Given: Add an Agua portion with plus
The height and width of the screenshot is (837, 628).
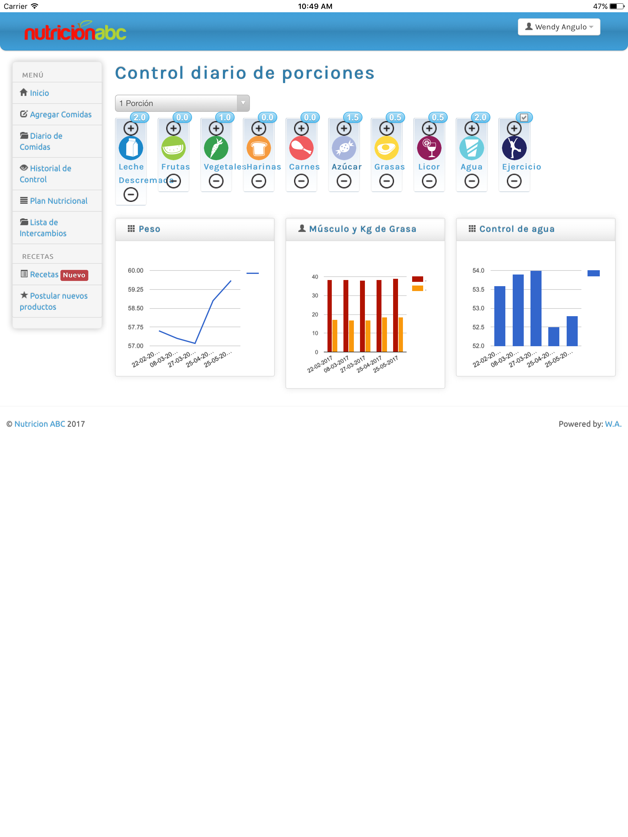Looking at the screenshot, I should click(x=472, y=128).
